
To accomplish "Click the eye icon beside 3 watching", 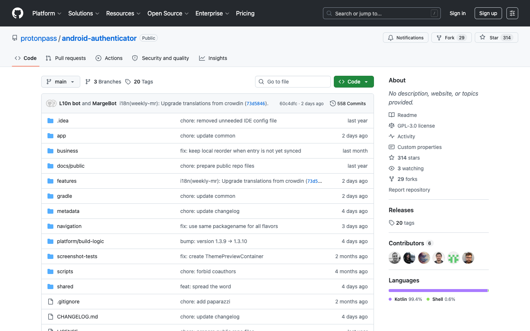I will 392,168.
